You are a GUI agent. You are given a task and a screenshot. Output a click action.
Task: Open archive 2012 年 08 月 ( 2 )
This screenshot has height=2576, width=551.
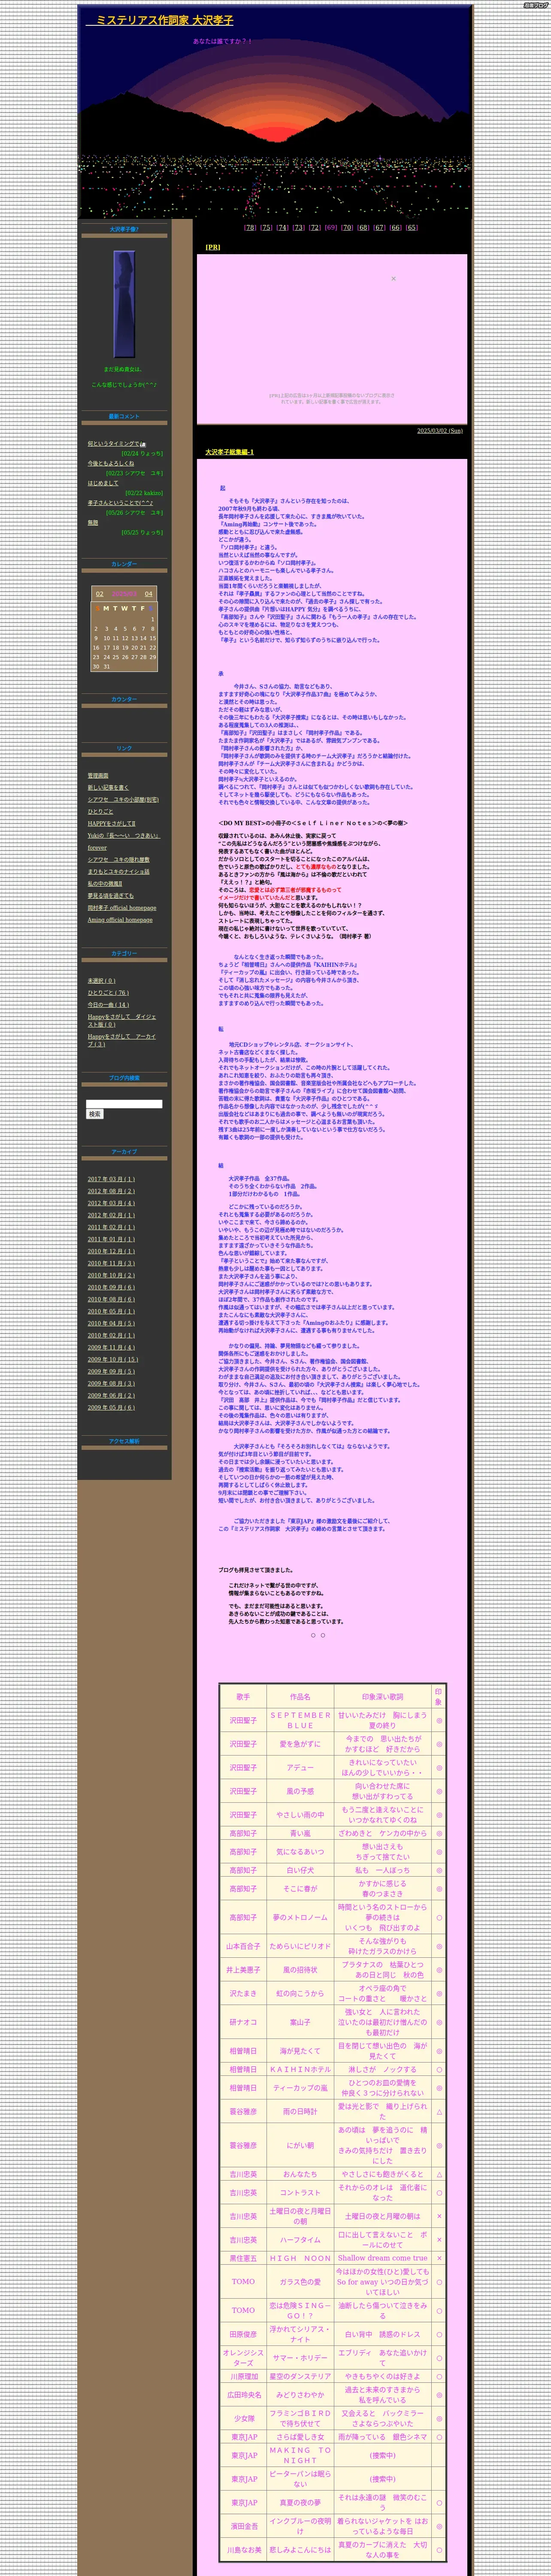(x=111, y=1191)
